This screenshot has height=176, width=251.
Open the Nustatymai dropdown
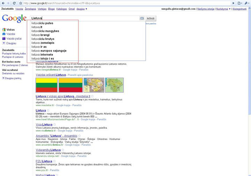point(223,9)
